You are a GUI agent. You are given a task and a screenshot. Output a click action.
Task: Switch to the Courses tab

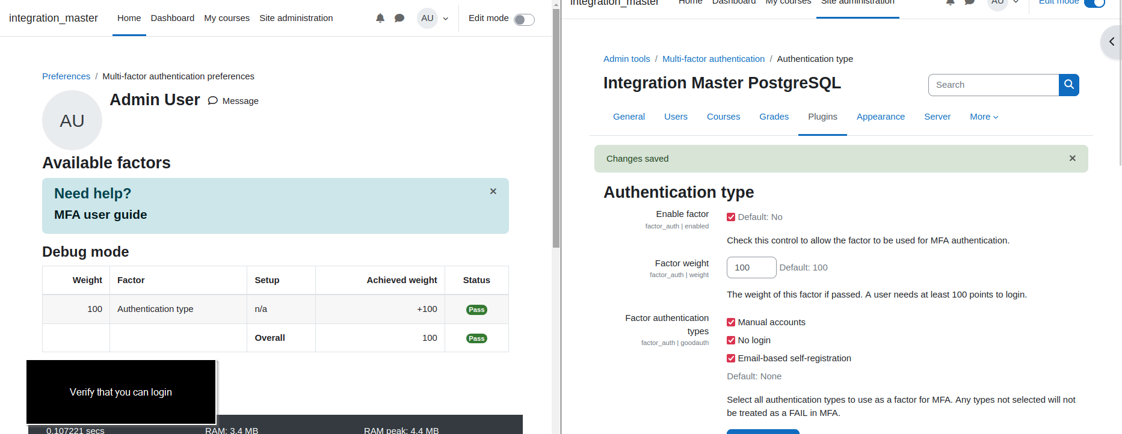pyautogui.click(x=723, y=117)
